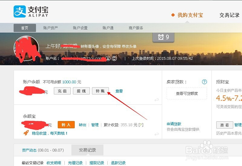
Task: Click the 转出 link for 余额宝
Action: [x=82, y=125]
